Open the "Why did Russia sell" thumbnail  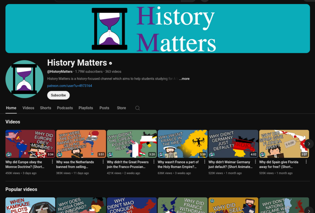(233, 205)
